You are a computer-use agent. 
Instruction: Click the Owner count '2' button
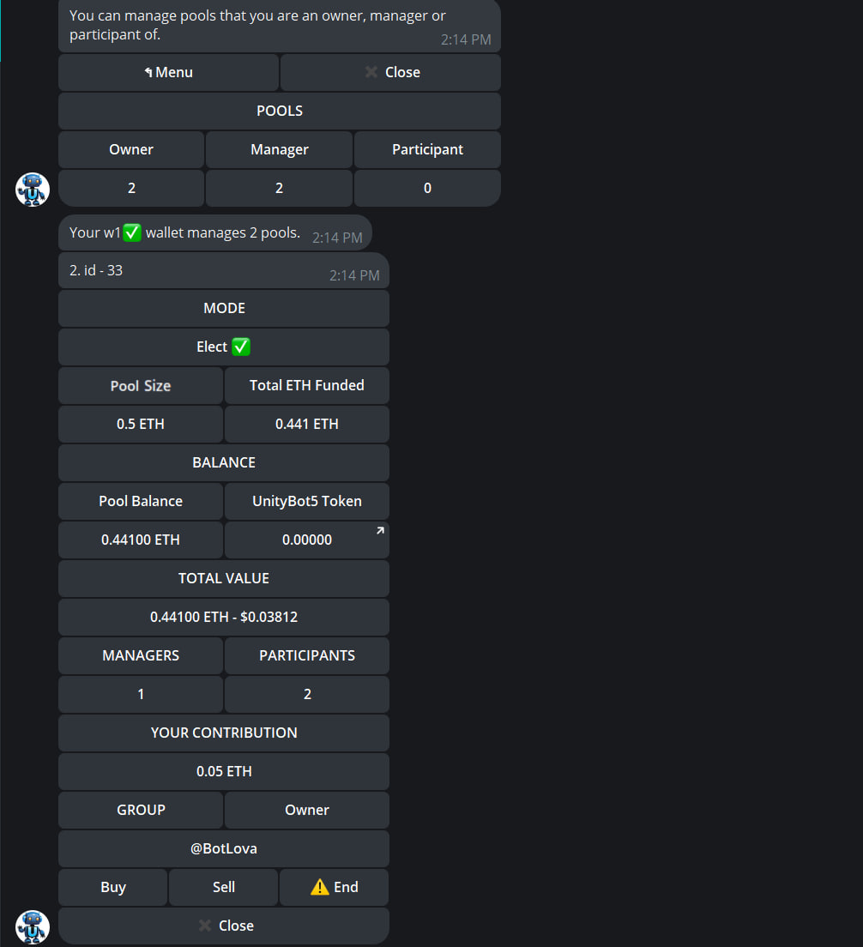(x=131, y=189)
